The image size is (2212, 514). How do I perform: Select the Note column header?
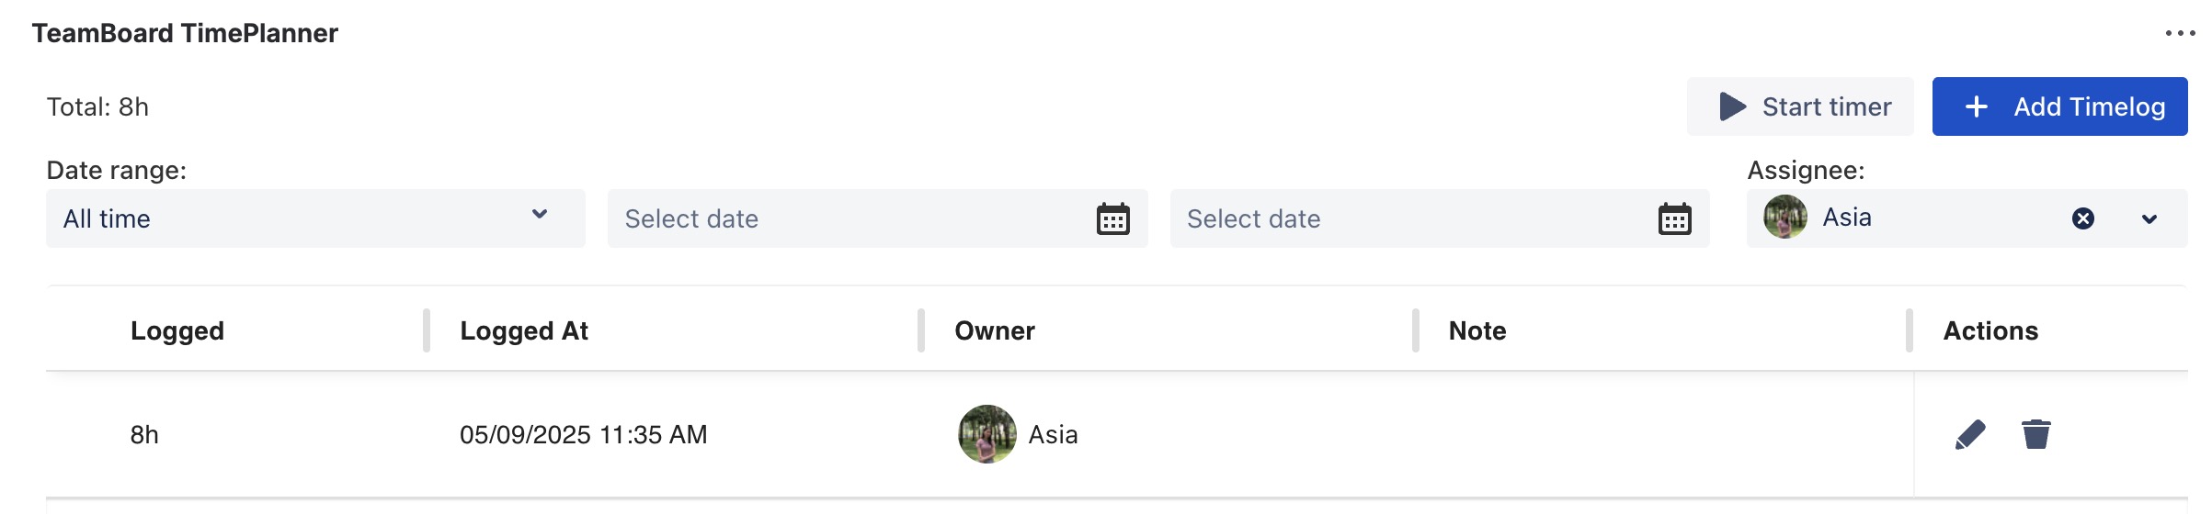tap(1477, 330)
